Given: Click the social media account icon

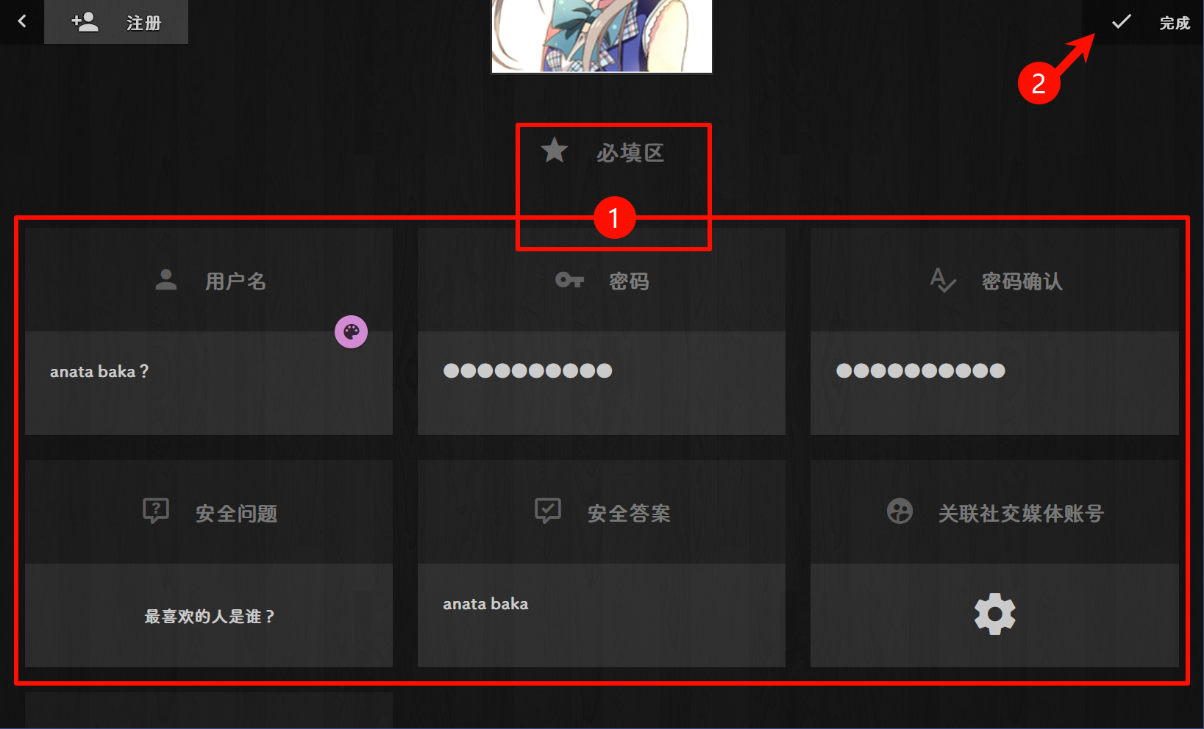Looking at the screenshot, I should click(900, 511).
